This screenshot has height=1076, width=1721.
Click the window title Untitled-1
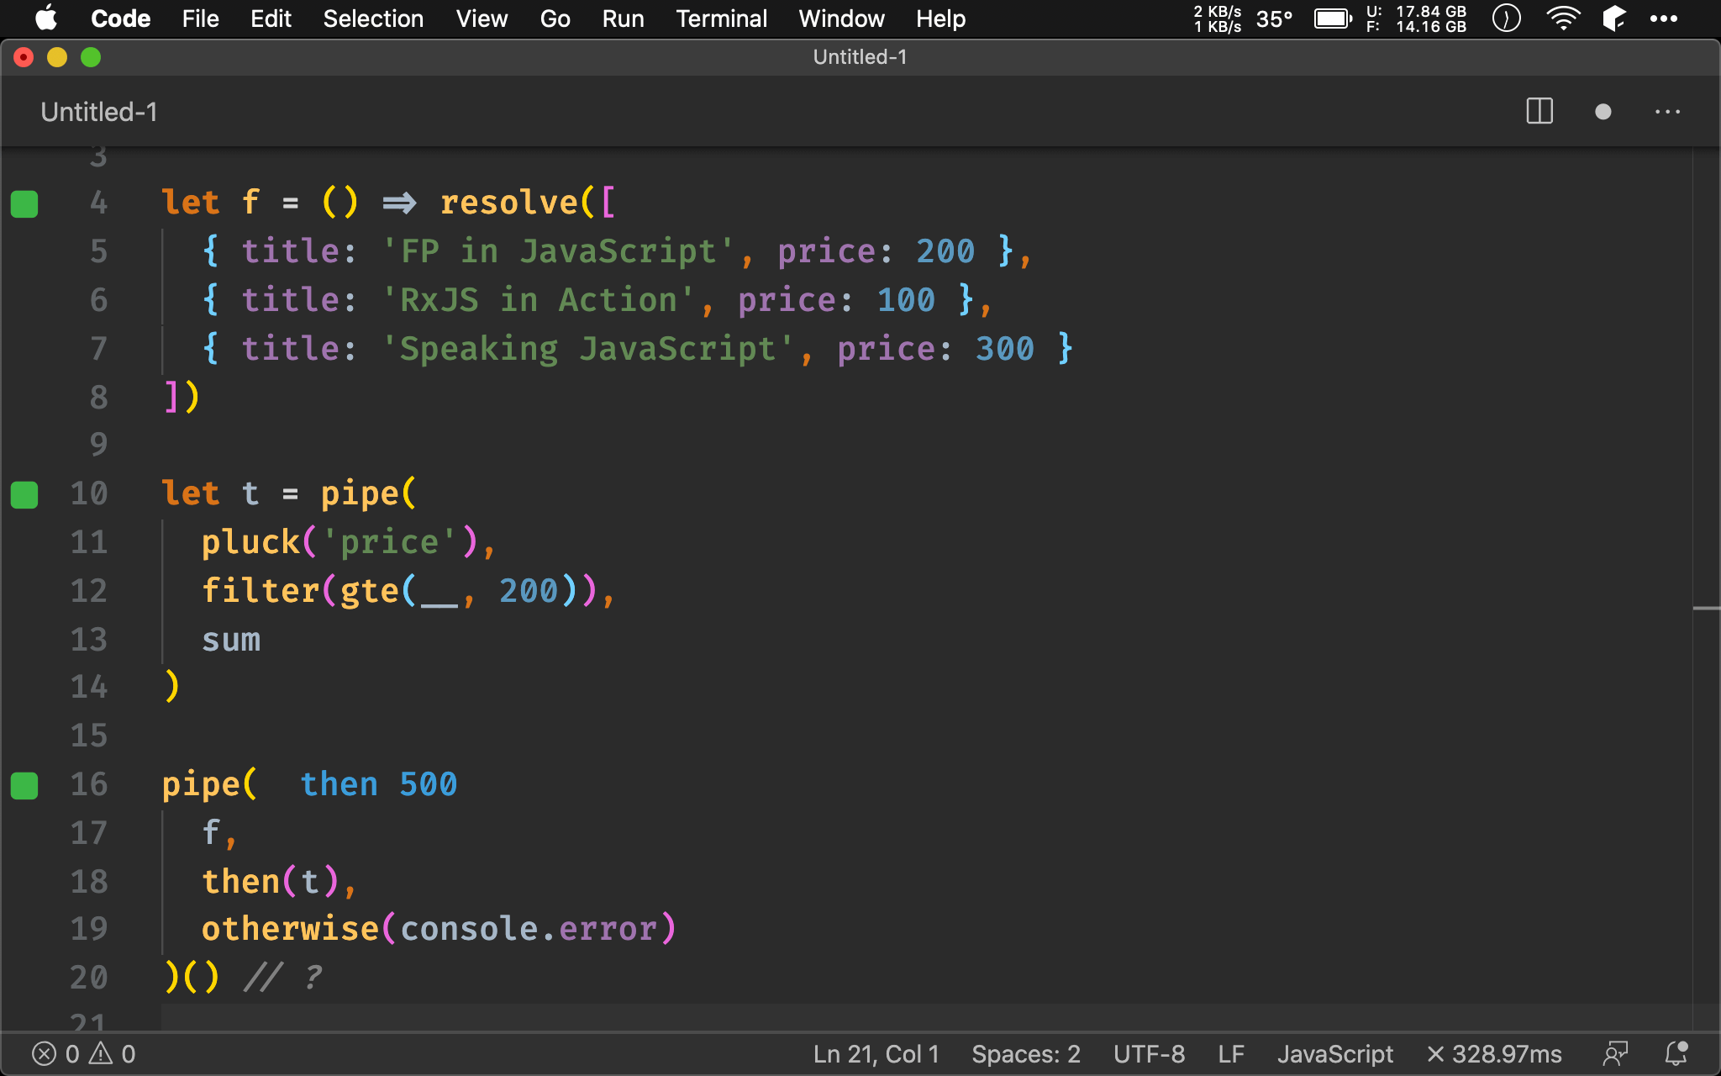860,57
